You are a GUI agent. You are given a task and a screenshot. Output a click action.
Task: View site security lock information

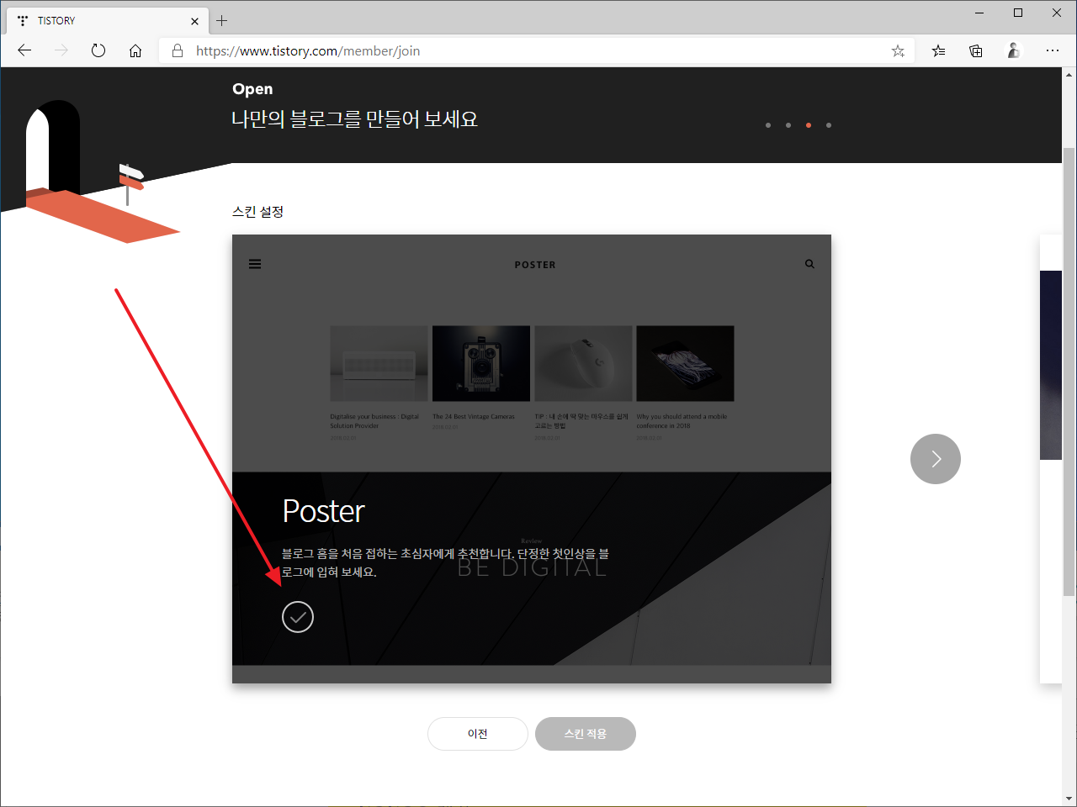pyautogui.click(x=178, y=50)
